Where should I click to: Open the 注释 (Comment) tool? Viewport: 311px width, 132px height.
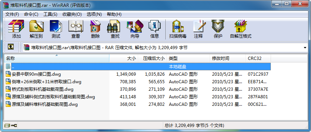point(198,29)
